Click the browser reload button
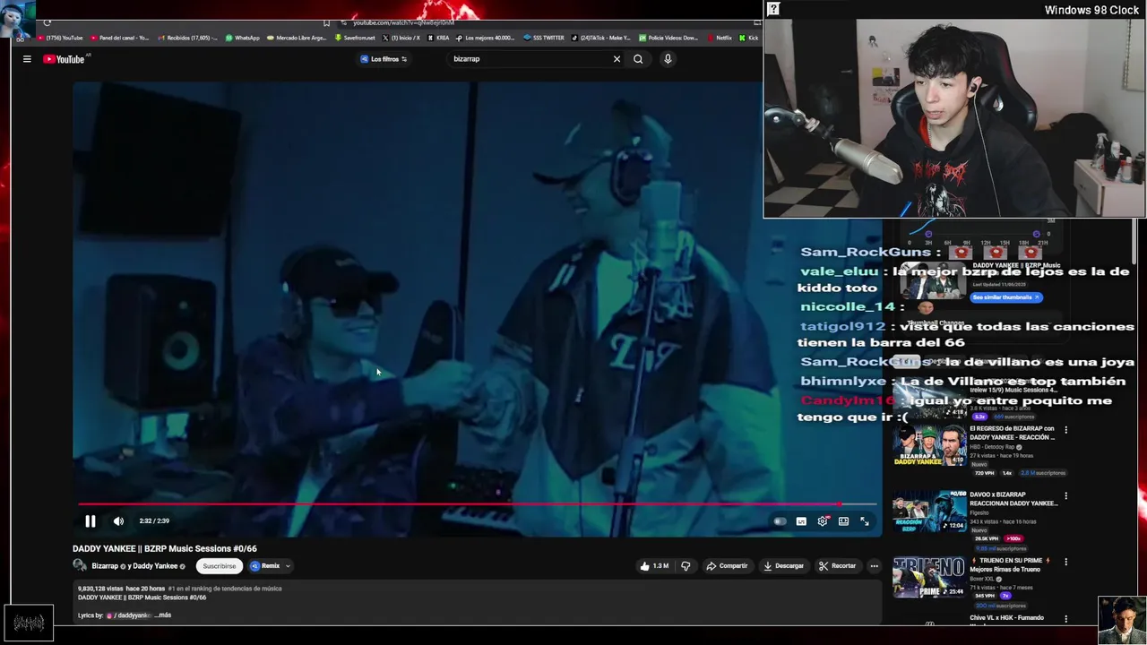The width and height of the screenshot is (1147, 645). (47, 23)
